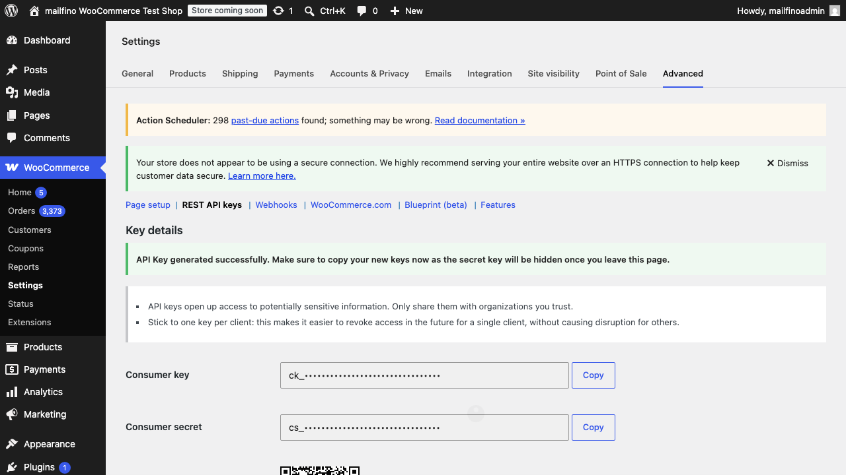Click the Appearance paintbrush icon

[x=12, y=444]
